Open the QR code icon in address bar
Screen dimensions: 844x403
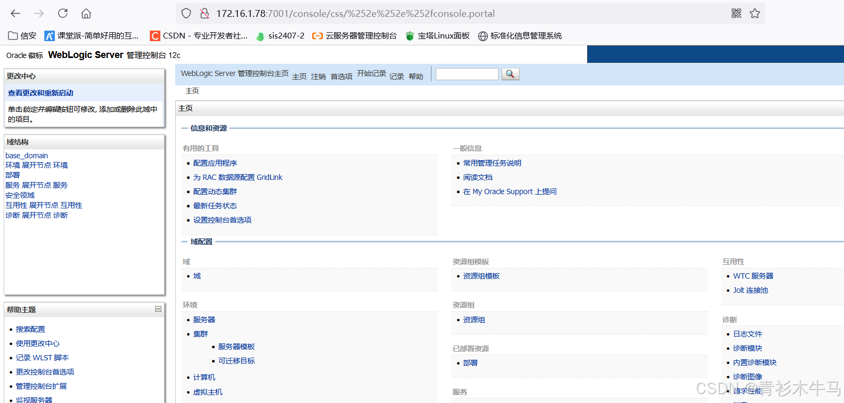[736, 13]
